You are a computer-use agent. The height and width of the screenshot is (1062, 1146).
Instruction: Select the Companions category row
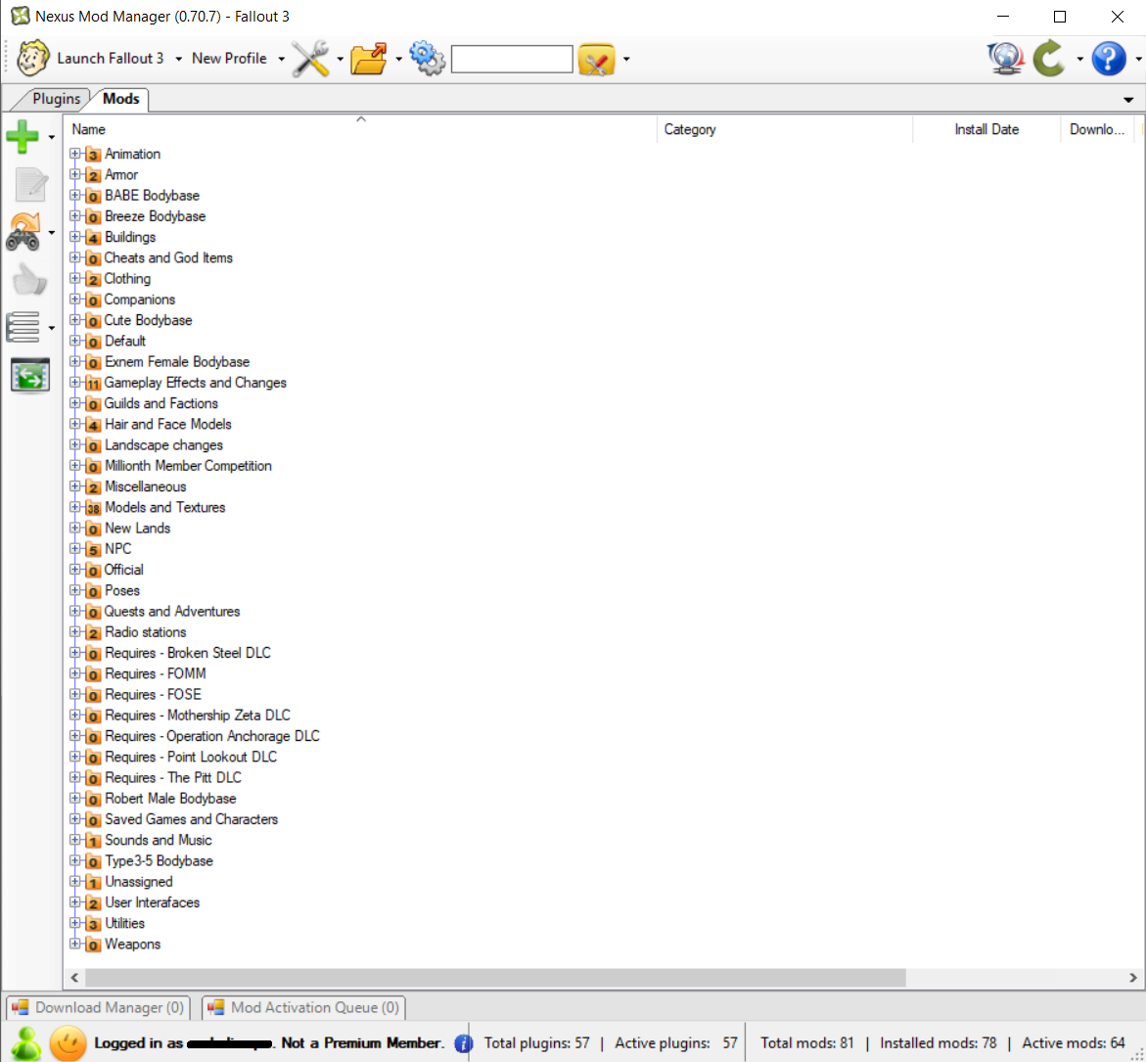coord(140,300)
